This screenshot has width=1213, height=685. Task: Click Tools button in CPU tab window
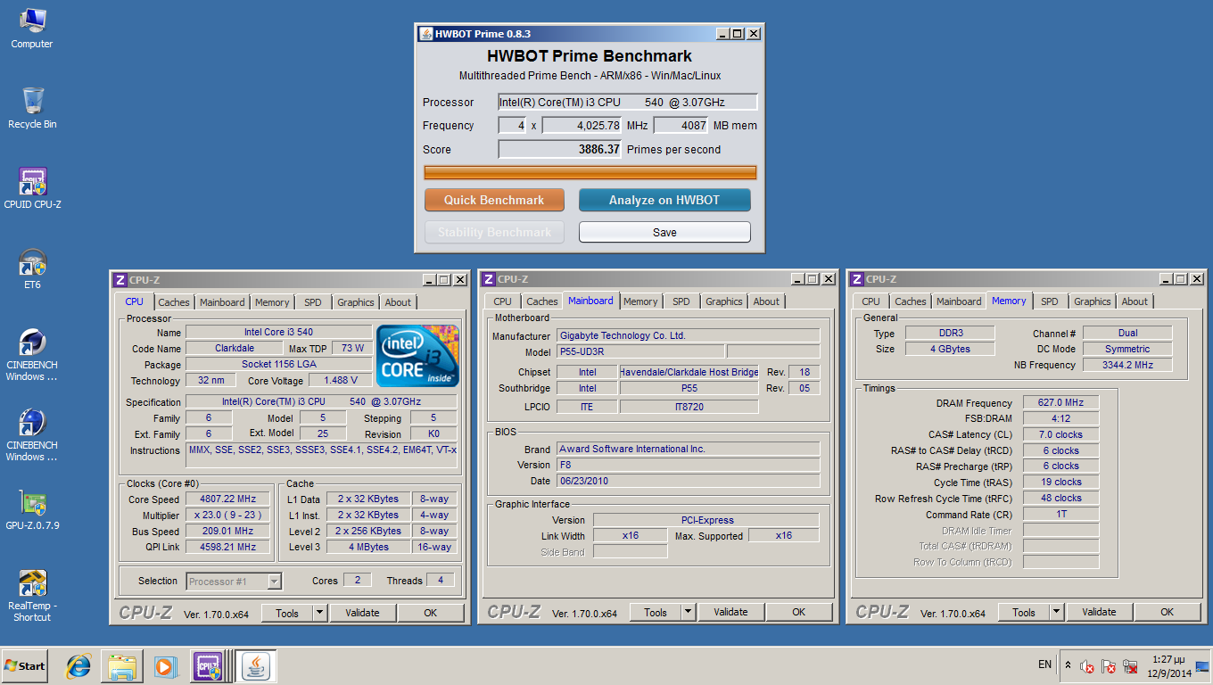click(x=287, y=613)
